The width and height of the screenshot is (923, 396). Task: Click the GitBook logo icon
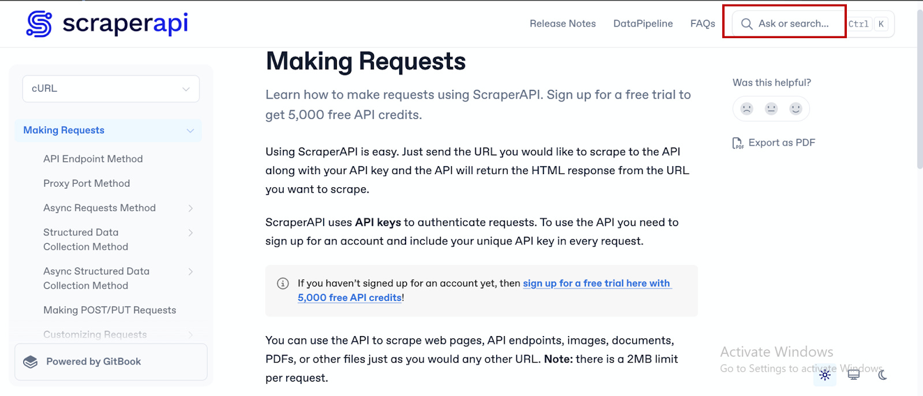(31, 362)
